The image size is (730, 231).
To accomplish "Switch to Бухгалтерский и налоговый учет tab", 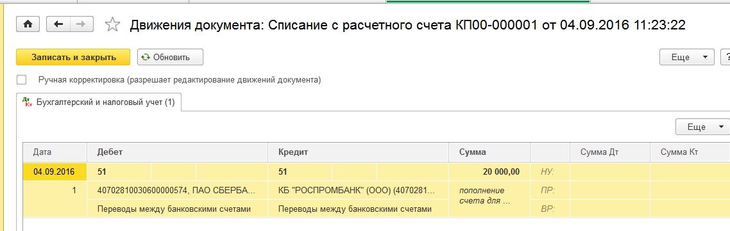I will [99, 103].
